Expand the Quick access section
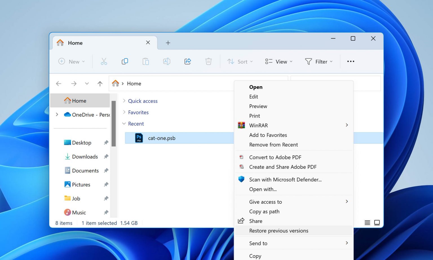 [124, 101]
